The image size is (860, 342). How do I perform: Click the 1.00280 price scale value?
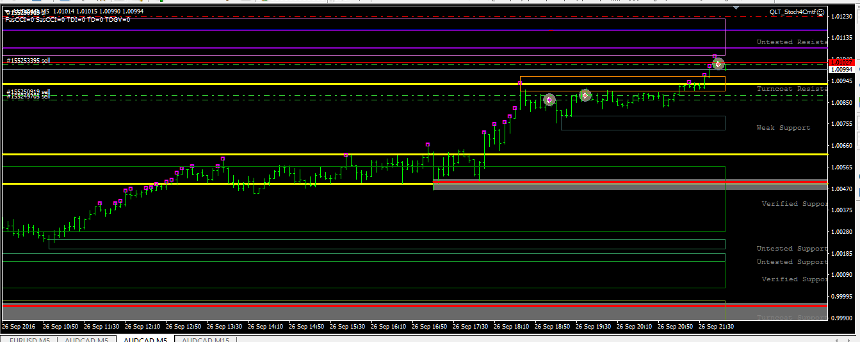pyautogui.click(x=842, y=232)
